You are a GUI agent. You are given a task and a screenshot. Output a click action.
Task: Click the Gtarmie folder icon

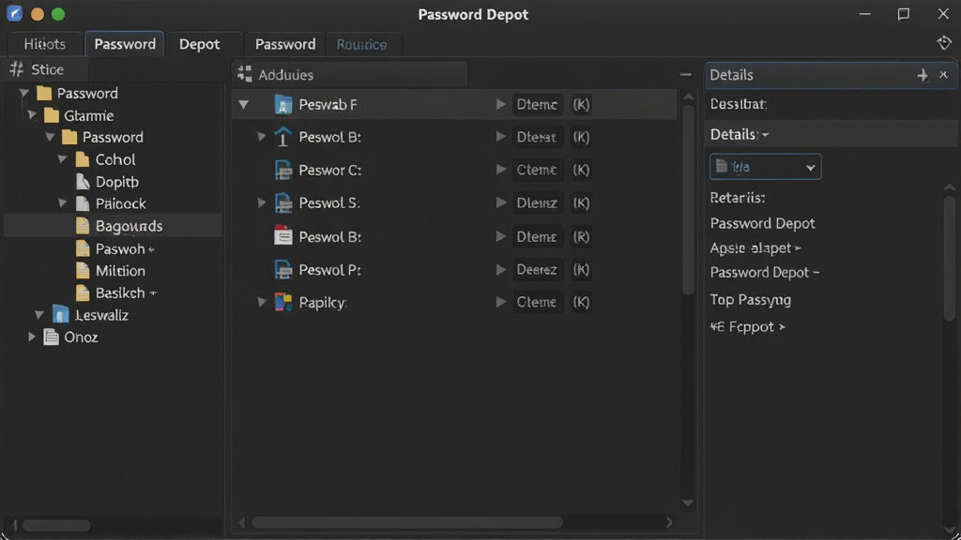52,115
